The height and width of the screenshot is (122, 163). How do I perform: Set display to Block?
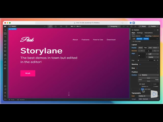(x=140, y=48)
